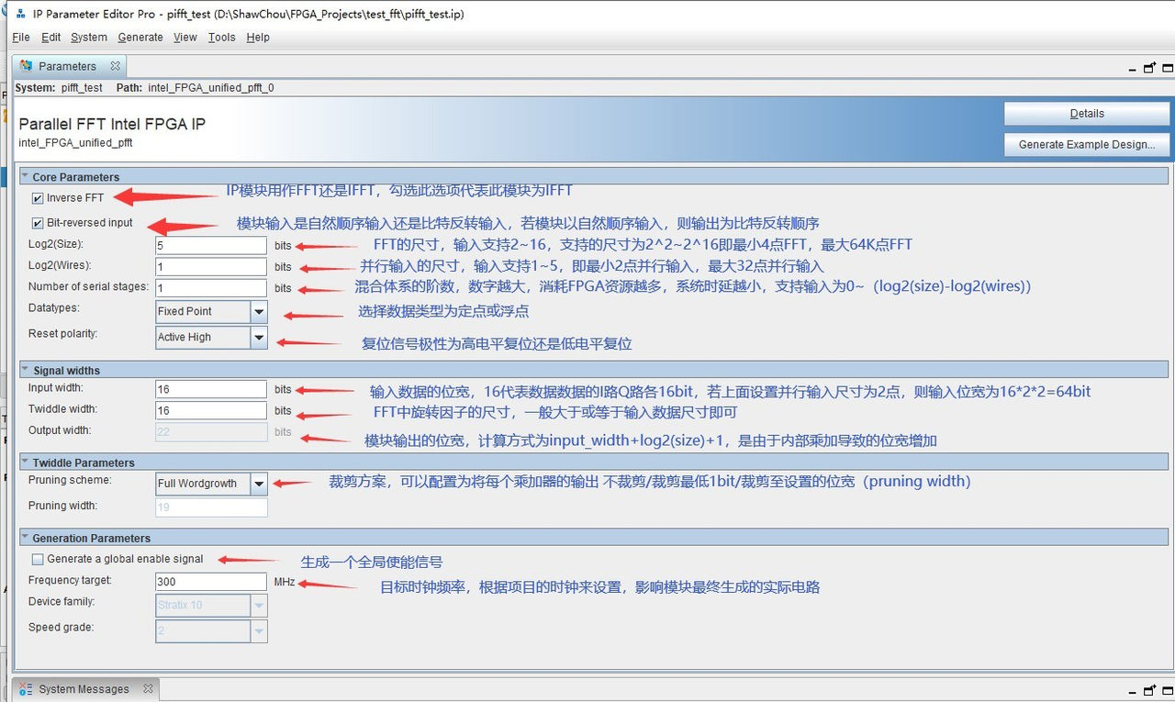Uncheck the Bit-reversed input checkbox
The image size is (1175, 702).
(x=38, y=223)
